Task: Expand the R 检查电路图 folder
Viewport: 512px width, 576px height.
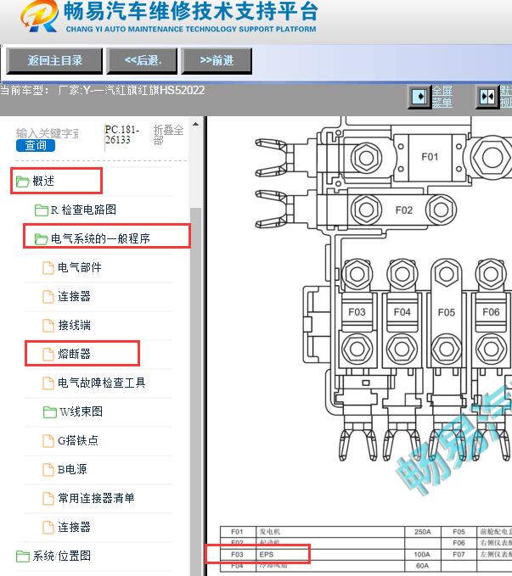Action: (x=83, y=210)
